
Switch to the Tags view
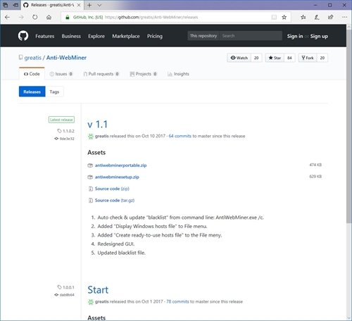(54, 92)
